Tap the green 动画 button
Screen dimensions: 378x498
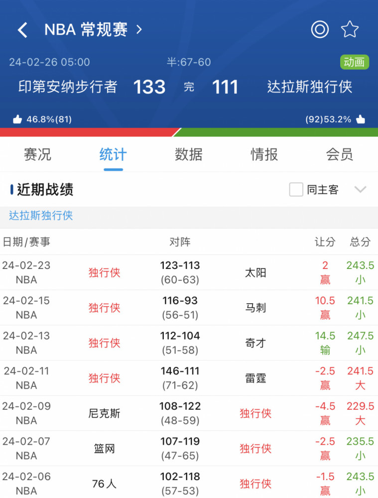click(x=355, y=62)
